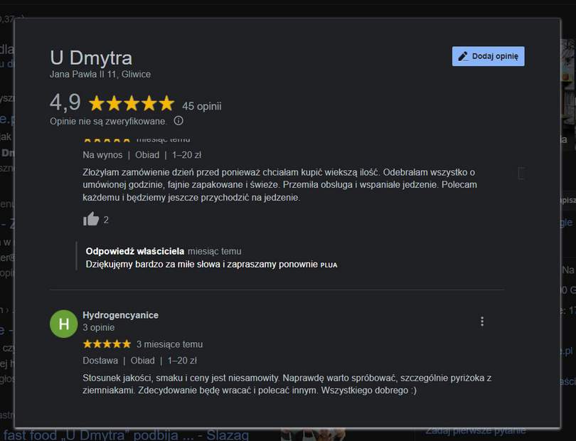Open the fast food U Dmytra Slazag link
576x441 pixels.
tap(126, 435)
